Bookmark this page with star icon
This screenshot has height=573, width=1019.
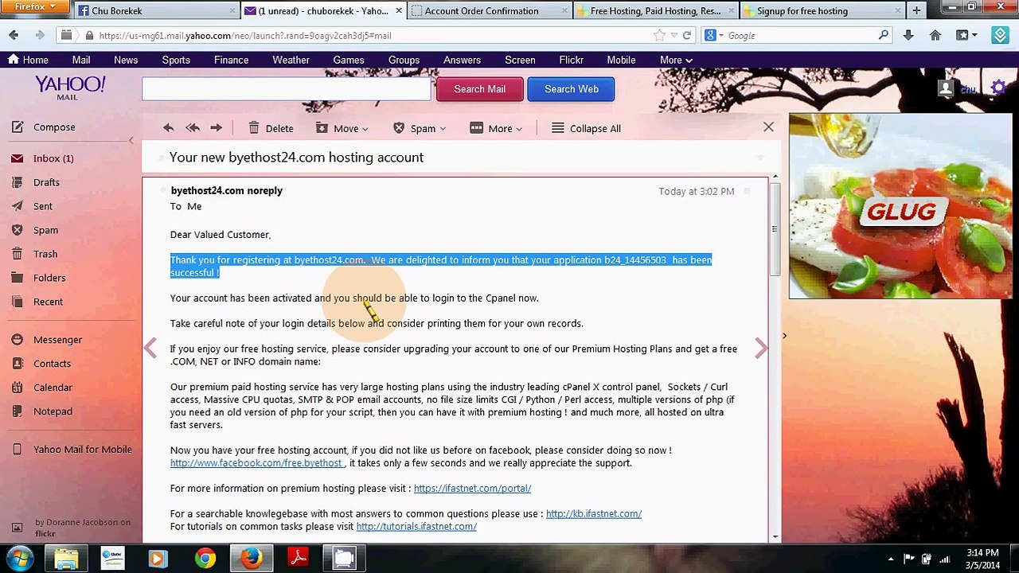click(x=659, y=36)
